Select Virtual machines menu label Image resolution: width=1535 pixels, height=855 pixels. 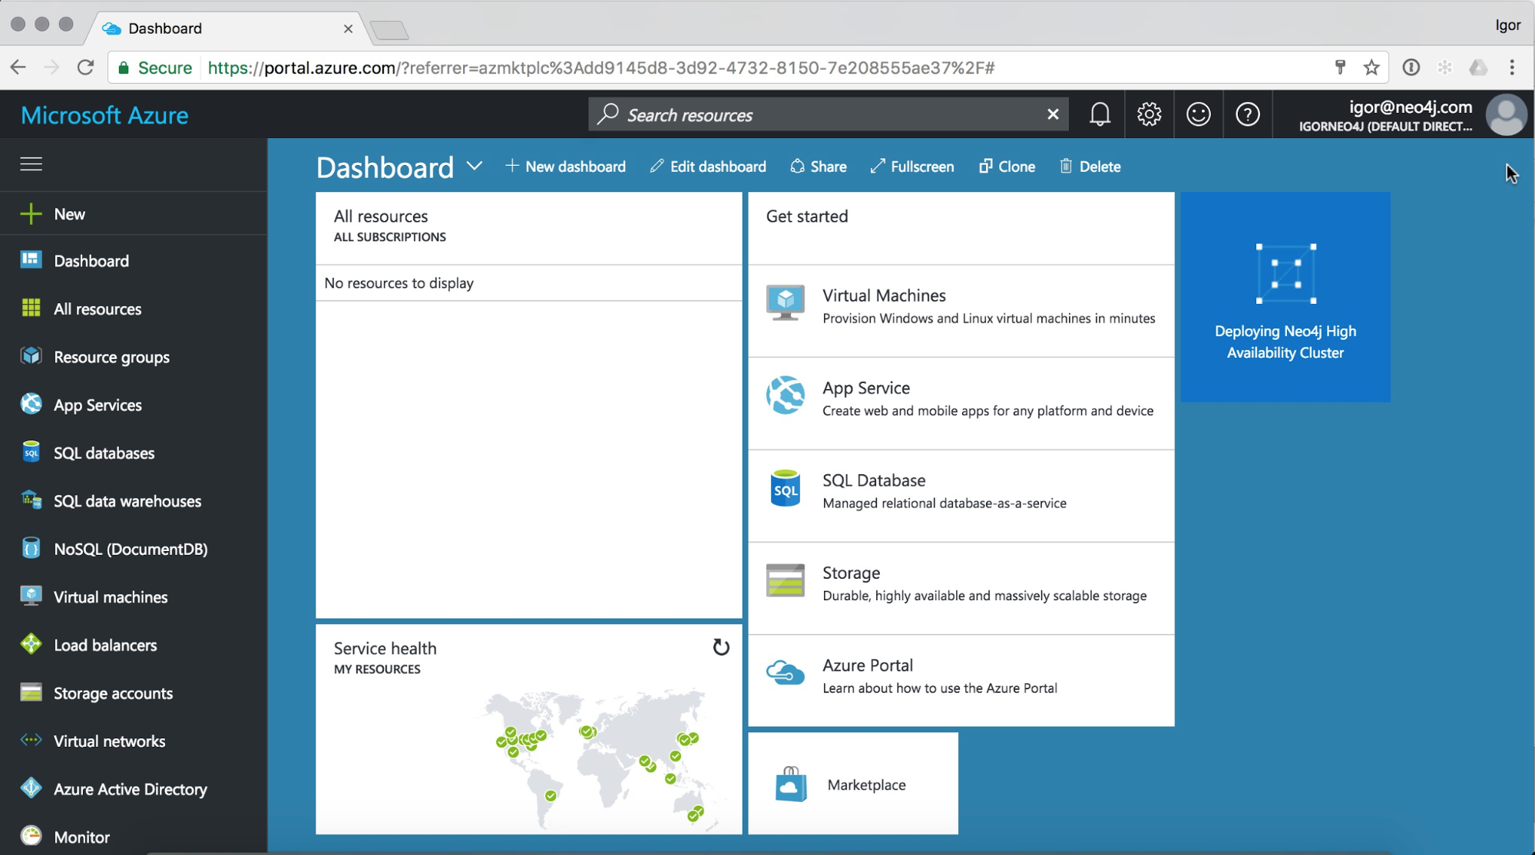[111, 597]
